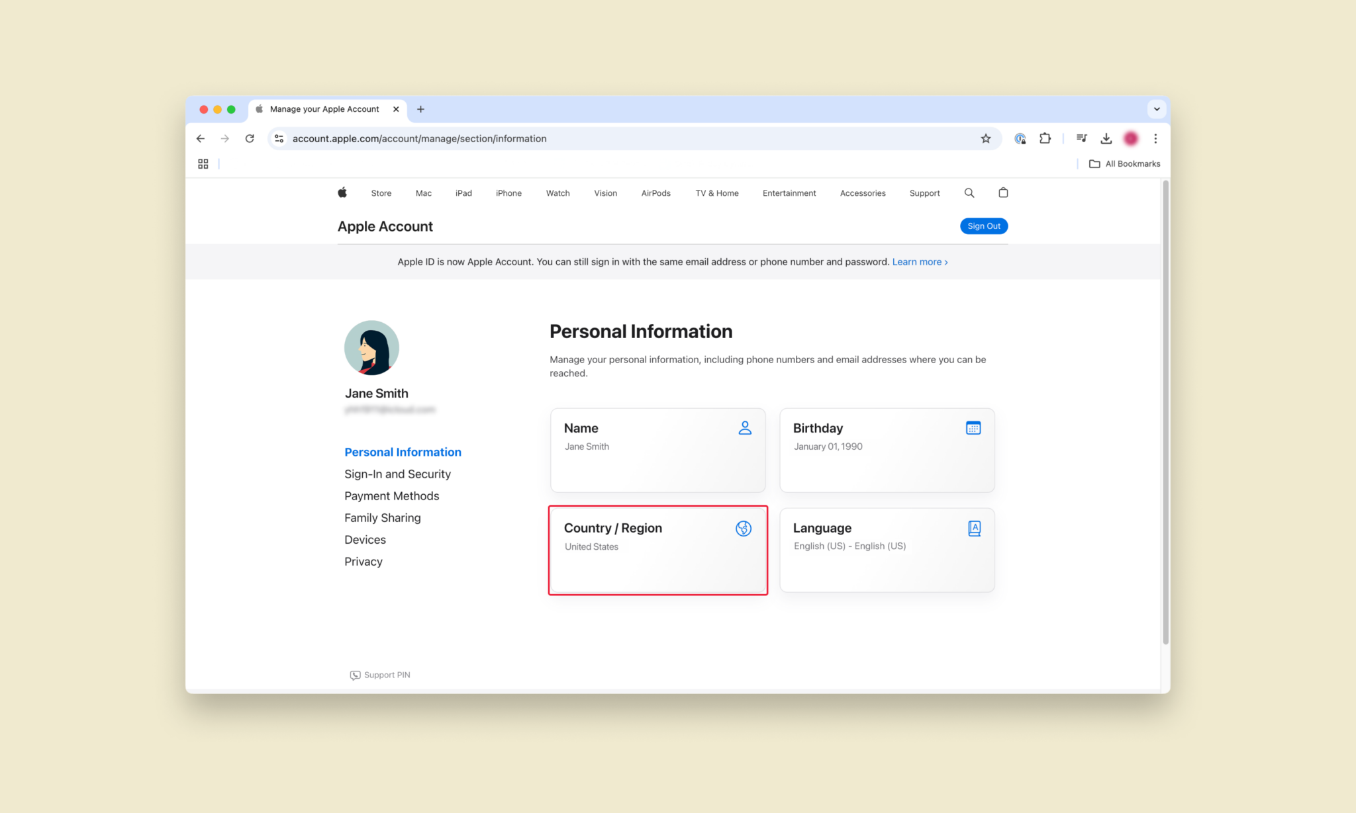Click the search icon in the top nav
Screen dimensions: 1356x813
[969, 193]
